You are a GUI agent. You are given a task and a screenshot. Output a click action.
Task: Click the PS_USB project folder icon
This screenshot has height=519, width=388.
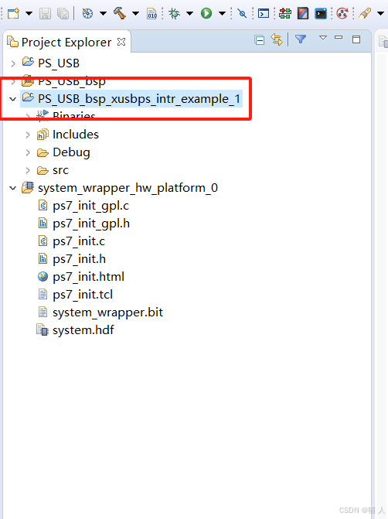pos(28,62)
